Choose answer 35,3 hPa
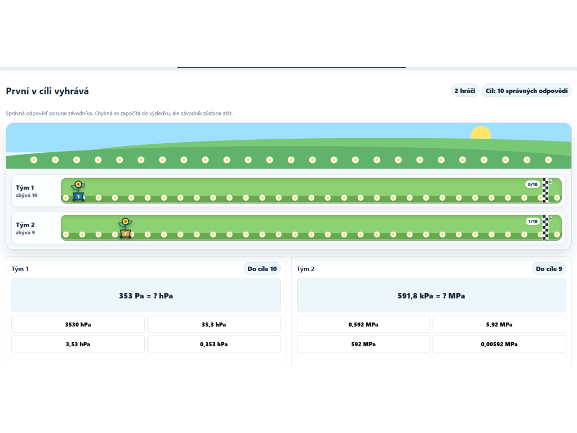Viewport: 577px width, 433px height. tap(214, 324)
